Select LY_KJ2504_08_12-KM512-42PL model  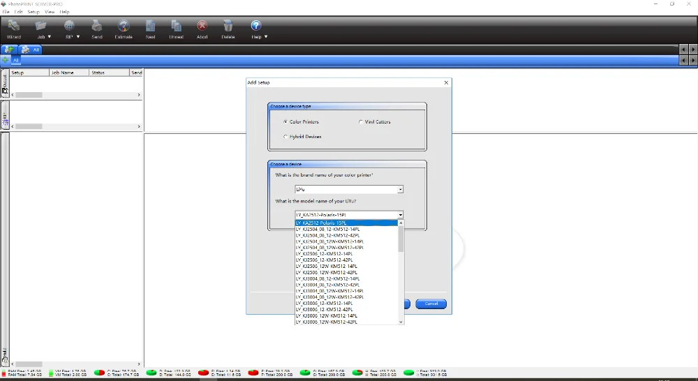(346, 235)
